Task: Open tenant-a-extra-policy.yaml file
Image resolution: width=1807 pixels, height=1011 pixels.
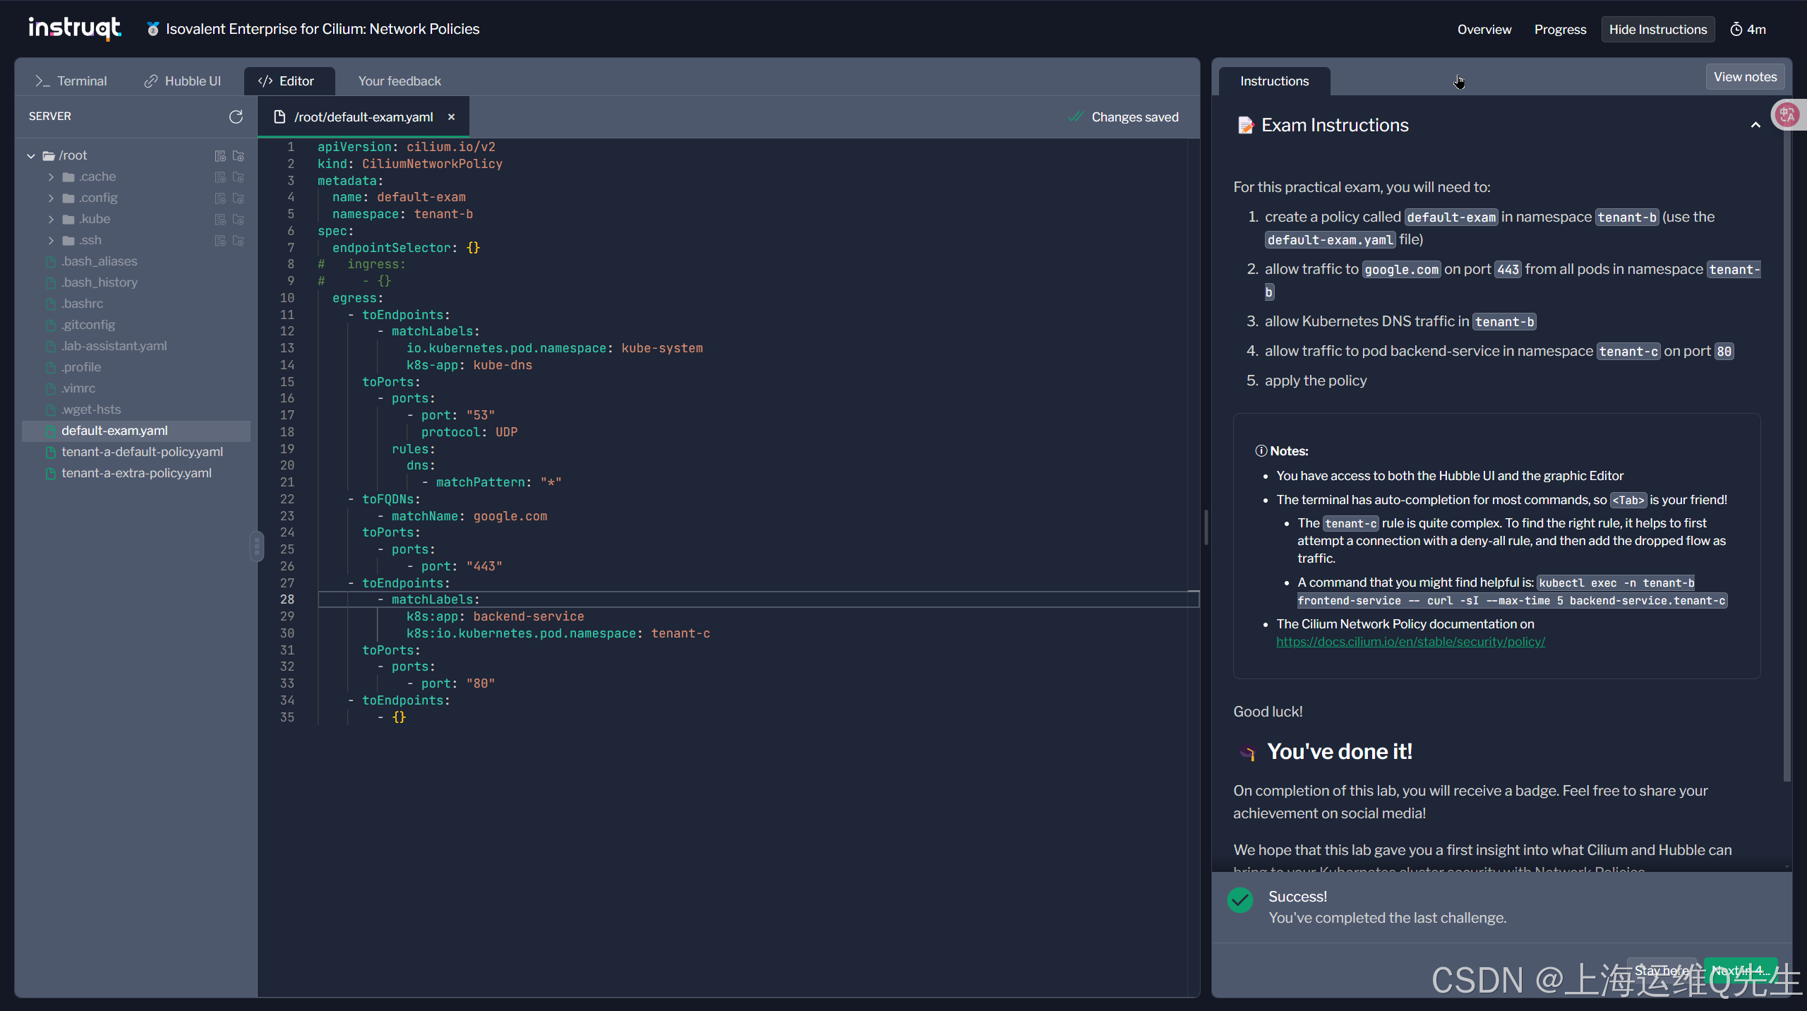Action: coord(136,473)
